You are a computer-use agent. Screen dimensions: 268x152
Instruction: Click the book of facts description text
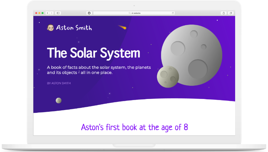[x=99, y=70]
